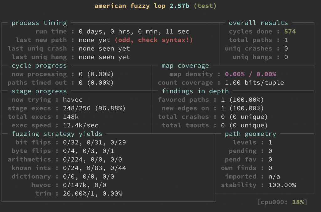This screenshot has height=212, width=321.
Task: Click the byte flips value '0/4, 0/3, 0/1'
Action: (x=88, y=151)
